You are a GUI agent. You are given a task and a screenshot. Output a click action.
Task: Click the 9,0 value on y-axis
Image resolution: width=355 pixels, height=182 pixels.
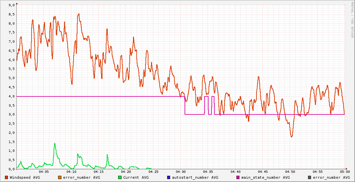point(11,5)
